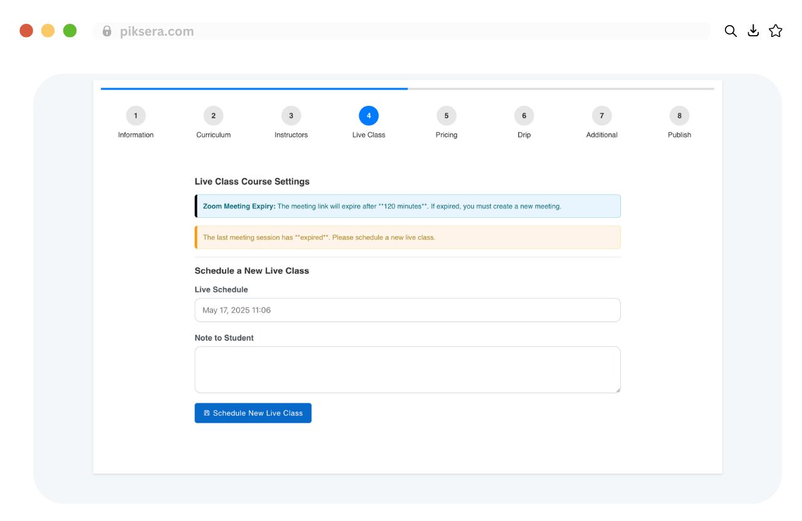Viewport: 802px width, 521px height.
Task: Click the Schedule New Live Class button
Action: [253, 413]
